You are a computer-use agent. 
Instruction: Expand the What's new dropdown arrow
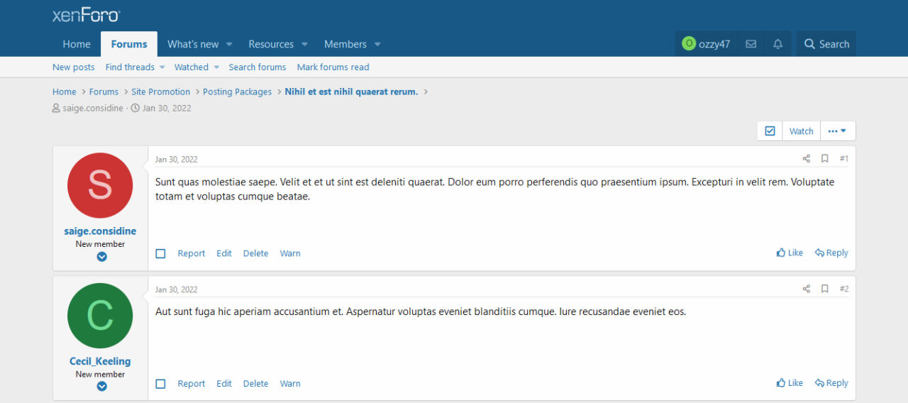point(229,45)
